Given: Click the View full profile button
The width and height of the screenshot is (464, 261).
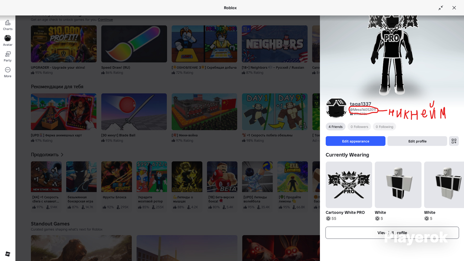Looking at the screenshot, I should 392,233.
